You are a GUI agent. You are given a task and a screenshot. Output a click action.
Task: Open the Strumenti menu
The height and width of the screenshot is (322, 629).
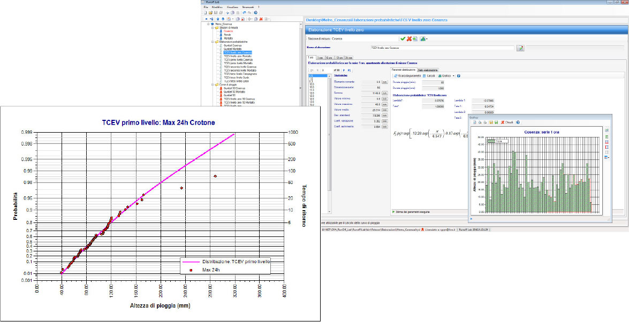248,7
